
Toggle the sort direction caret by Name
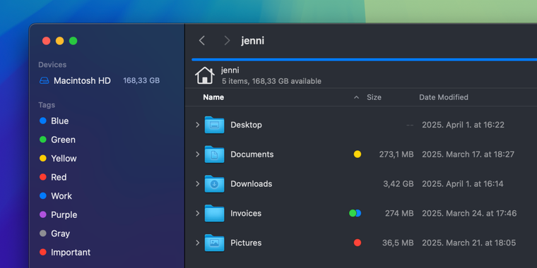click(356, 97)
